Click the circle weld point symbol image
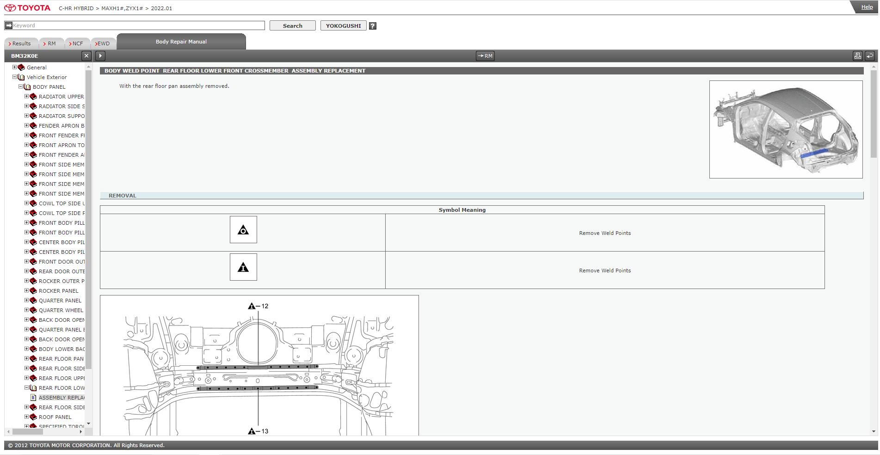The width and height of the screenshot is (880, 455). pos(243,229)
